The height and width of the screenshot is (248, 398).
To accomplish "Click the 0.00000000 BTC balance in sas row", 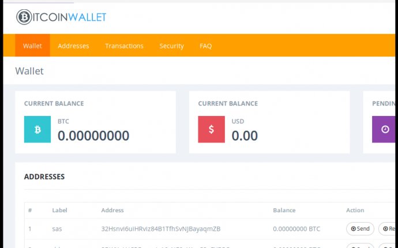I will tap(296, 229).
